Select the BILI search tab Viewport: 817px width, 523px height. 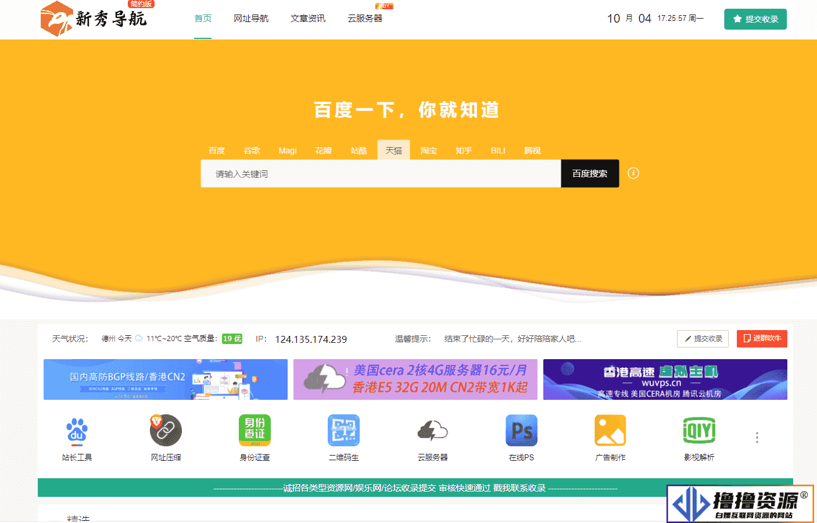498,151
